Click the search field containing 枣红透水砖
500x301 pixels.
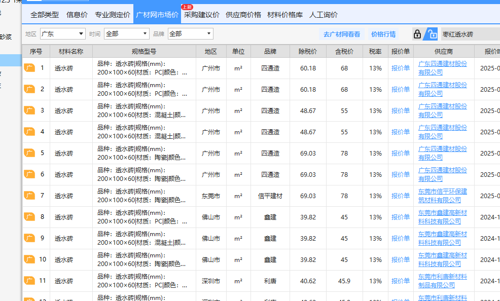[471, 34]
